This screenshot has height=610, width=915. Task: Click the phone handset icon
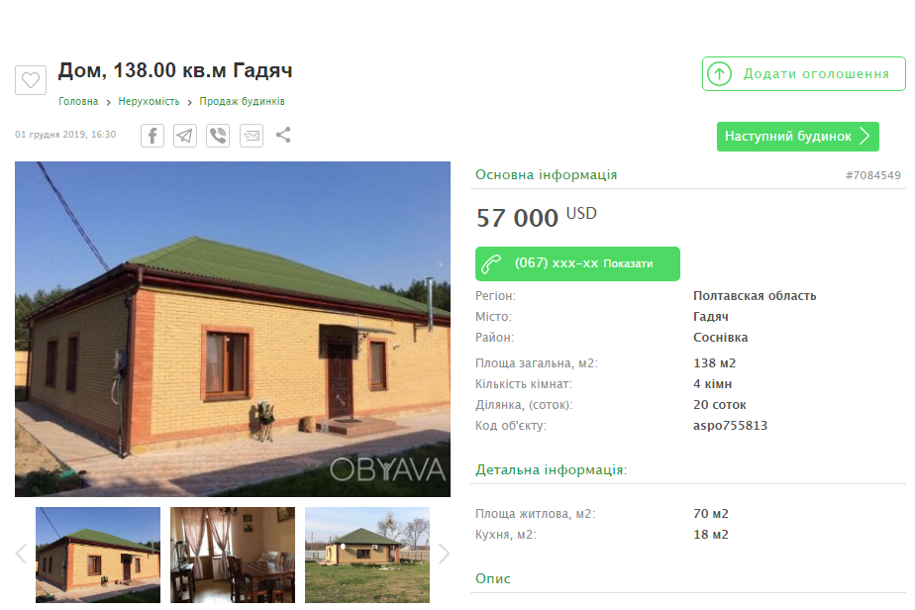coord(491,263)
